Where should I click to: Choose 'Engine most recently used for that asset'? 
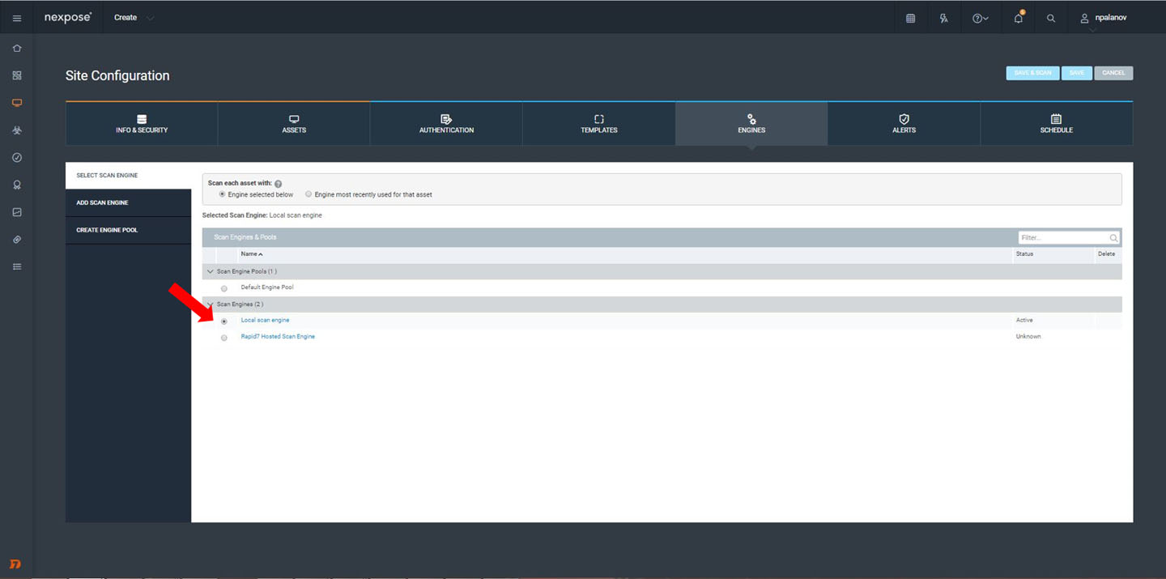(309, 194)
